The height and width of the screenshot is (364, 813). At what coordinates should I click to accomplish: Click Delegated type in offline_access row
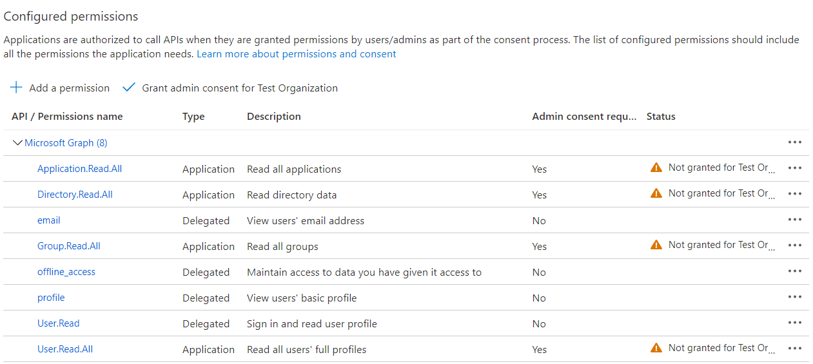click(206, 273)
